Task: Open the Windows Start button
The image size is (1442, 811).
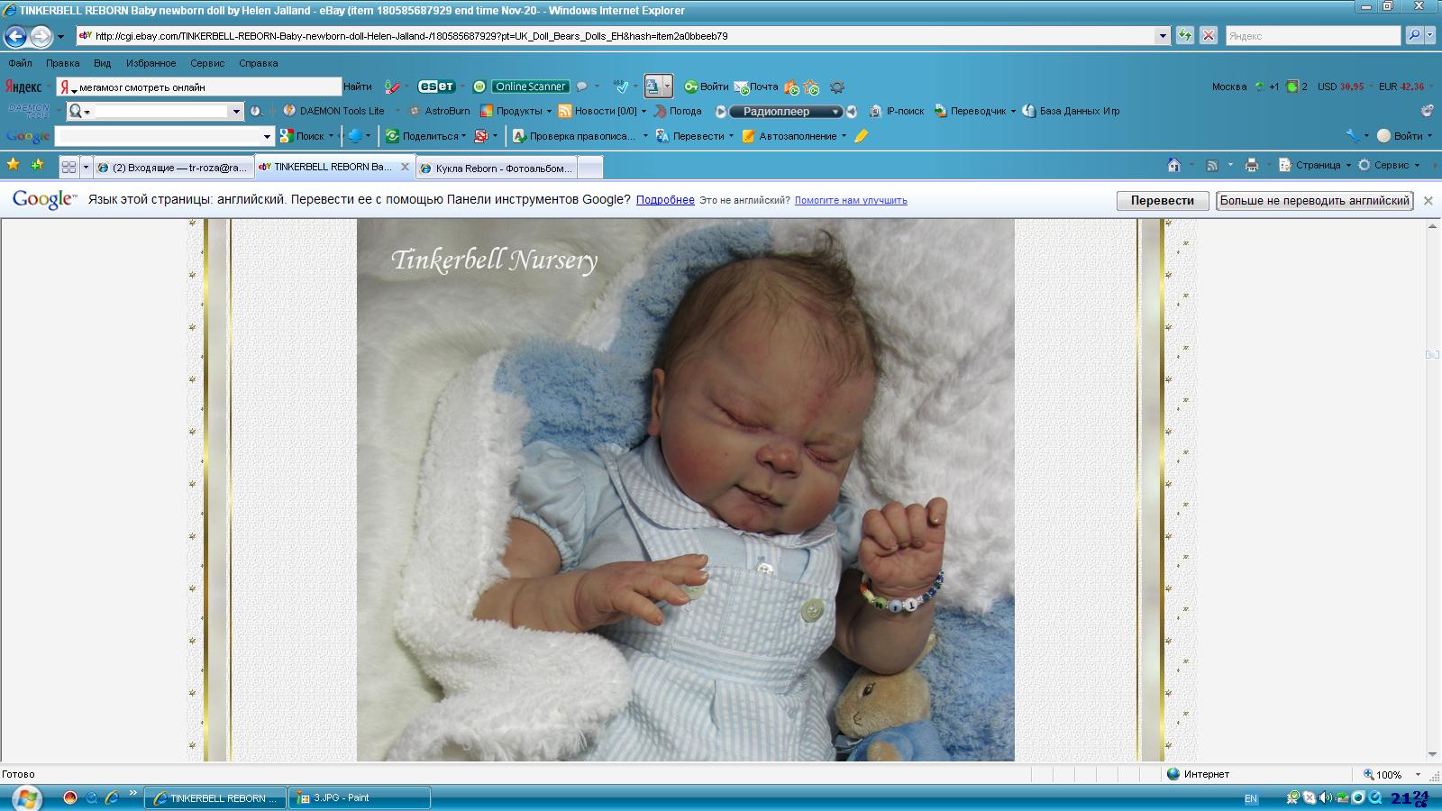Action: point(26,797)
